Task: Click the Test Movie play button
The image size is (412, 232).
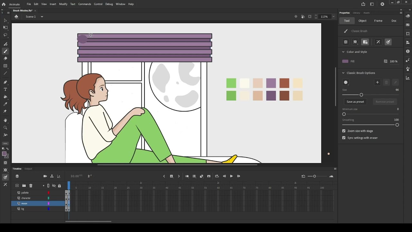Action: pyautogui.click(x=382, y=4)
